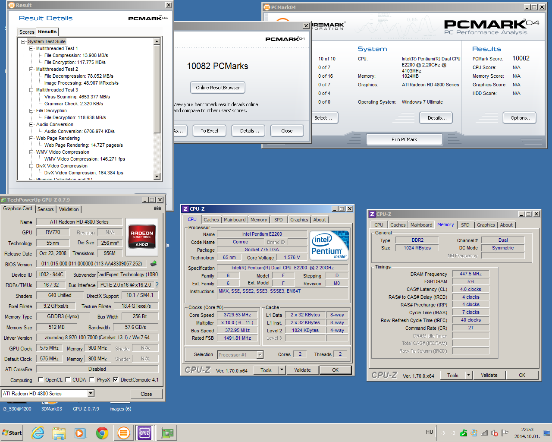Click the Intel Pentium inside logo
The width and height of the screenshot is (552, 442).
[329, 245]
